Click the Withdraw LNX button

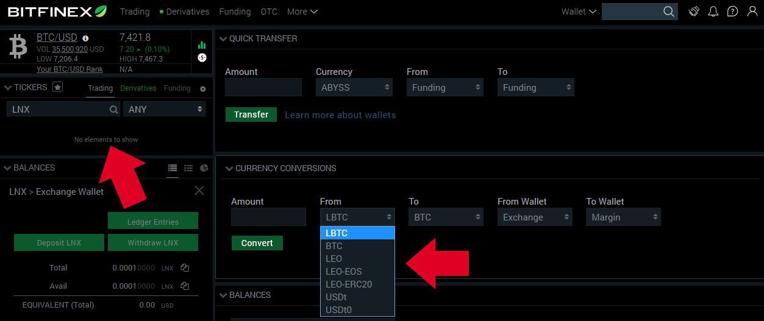[153, 242]
